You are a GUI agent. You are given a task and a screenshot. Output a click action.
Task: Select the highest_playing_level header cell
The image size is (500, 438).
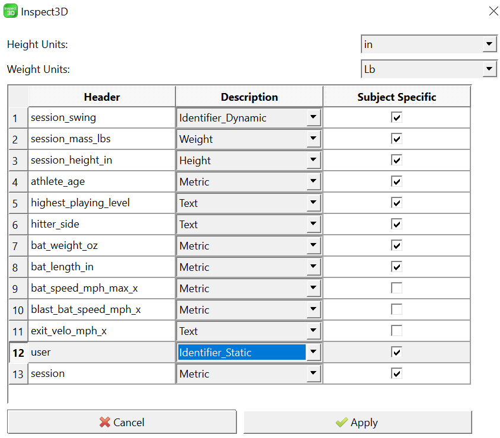pyautogui.click(x=102, y=203)
